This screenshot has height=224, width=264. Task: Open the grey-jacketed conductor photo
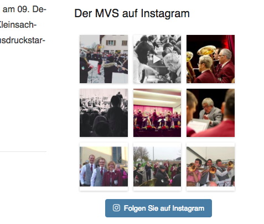(210, 113)
